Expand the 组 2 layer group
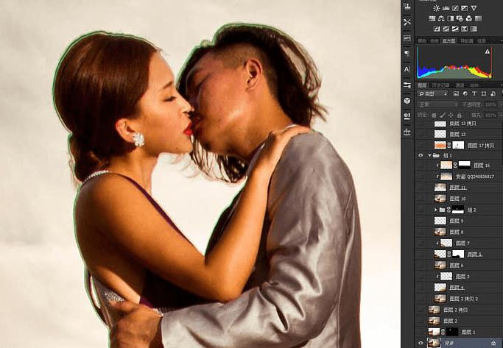The image size is (503, 348). pos(436,210)
